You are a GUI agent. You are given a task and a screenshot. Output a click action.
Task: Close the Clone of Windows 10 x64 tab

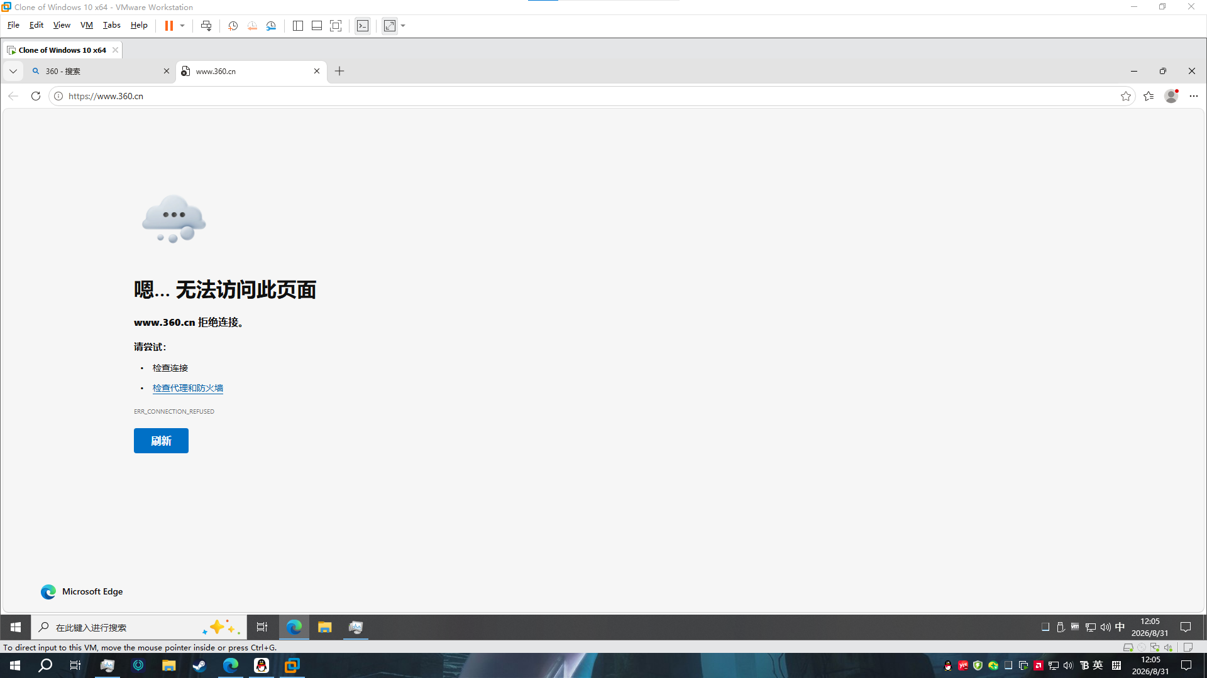pos(115,50)
